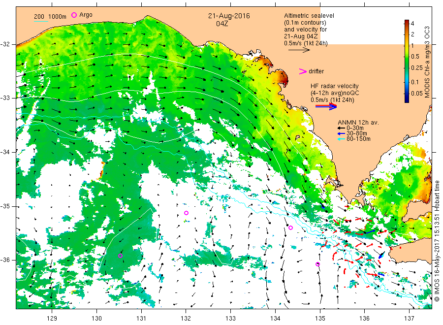Click the '(4-12h avg)noQC' text
This screenshot has width=443, height=325.
335,93
